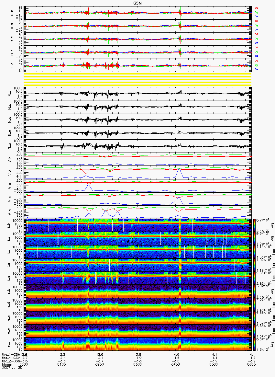Select the B_b panel axis label
The image size is (275, 377).
click(12, 13)
